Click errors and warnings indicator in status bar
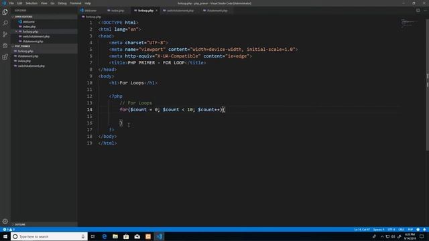The height and width of the screenshot is (241, 429). [9, 230]
